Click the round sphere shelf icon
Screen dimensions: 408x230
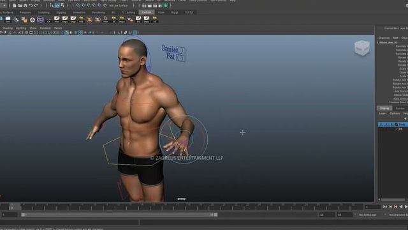point(33,19)
